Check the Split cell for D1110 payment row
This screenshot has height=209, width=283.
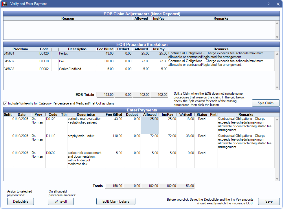click(8, 142)
